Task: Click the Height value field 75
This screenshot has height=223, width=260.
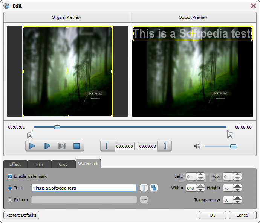Action: (x=228, y=188)
